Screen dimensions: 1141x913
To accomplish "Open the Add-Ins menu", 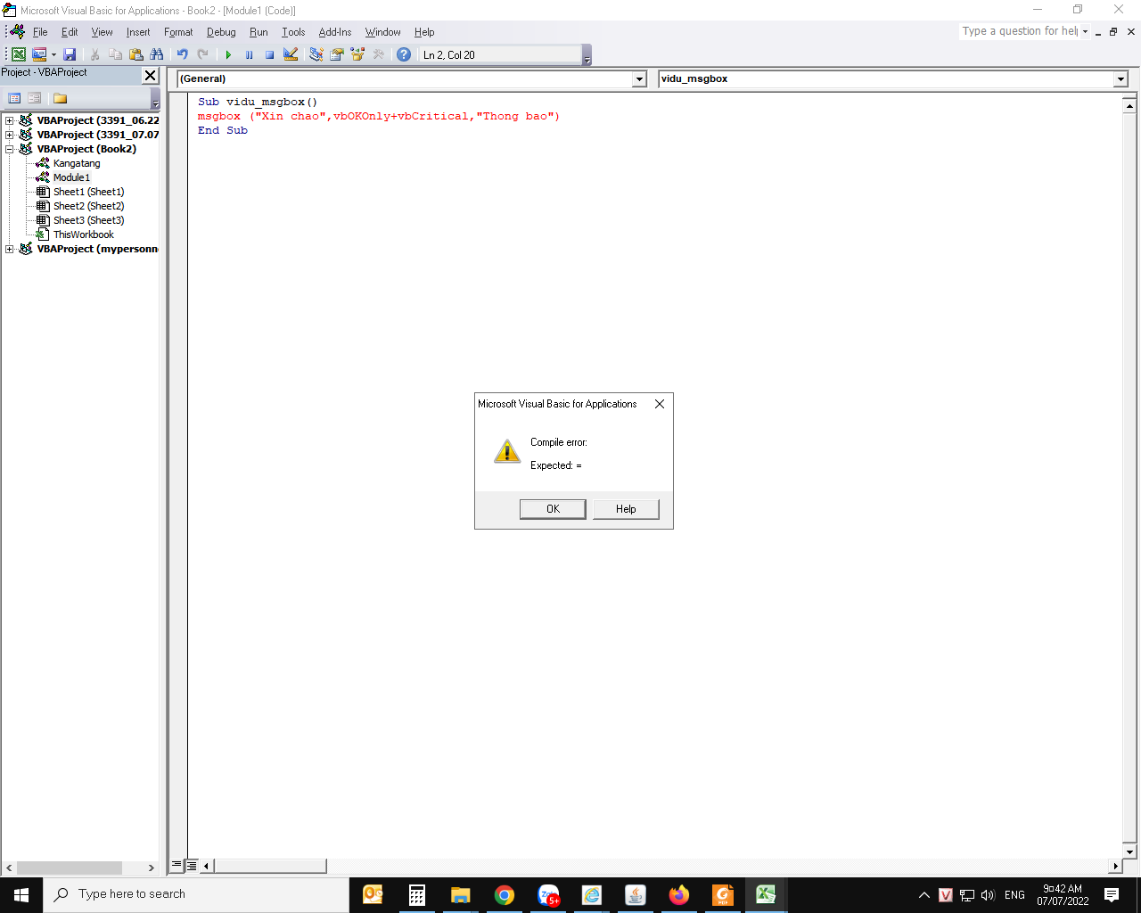I will tap(335, 32).
